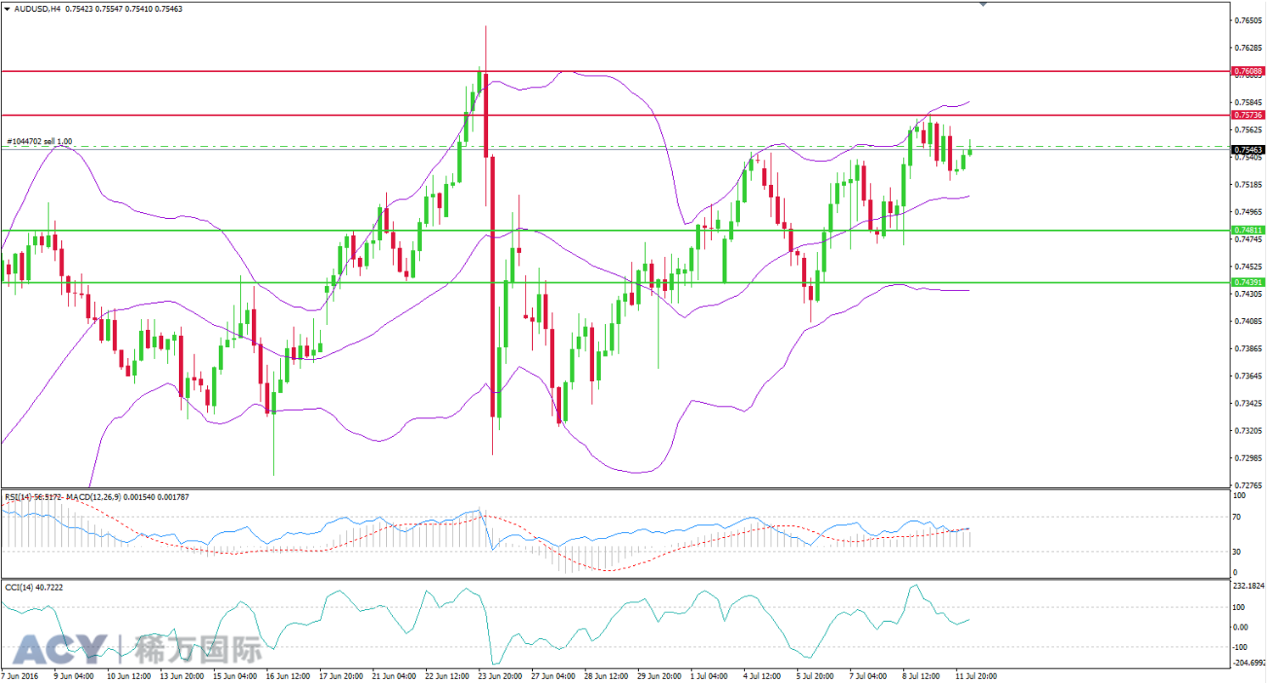Viewport: 1267px width, 683px height.
Task: Select the '#1044702 sell 1.00' order label
Action: (39, 142)
